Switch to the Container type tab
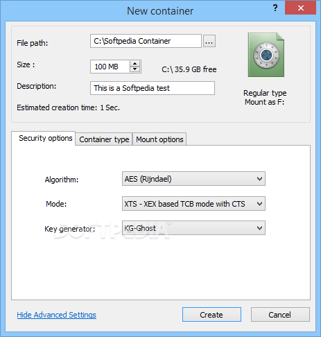Viewport: 321px width, 337px height. click(104, 139)
